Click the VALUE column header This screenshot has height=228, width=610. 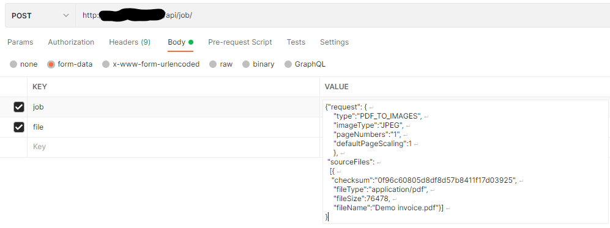(337, 87)
